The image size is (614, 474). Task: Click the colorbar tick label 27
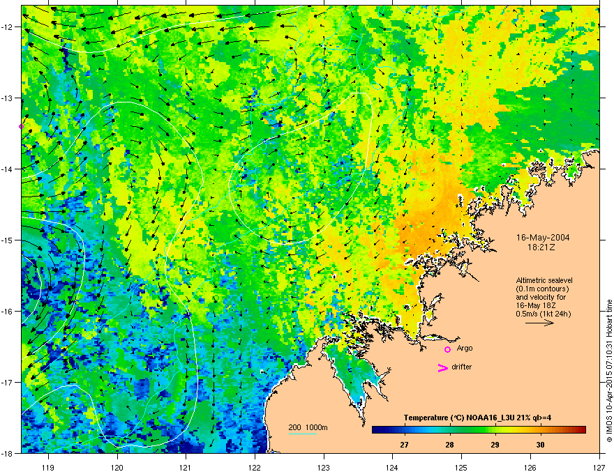click(404, 445)
